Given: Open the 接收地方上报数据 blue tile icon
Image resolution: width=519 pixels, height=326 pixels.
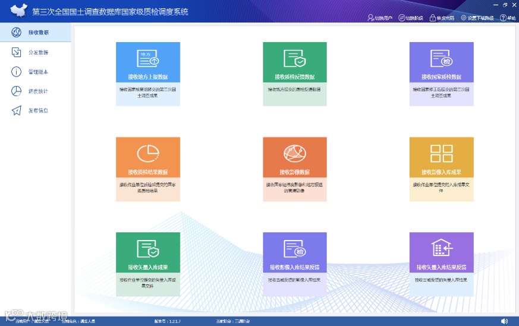Looking at the screenshot, I should click(x=148, y=58).
